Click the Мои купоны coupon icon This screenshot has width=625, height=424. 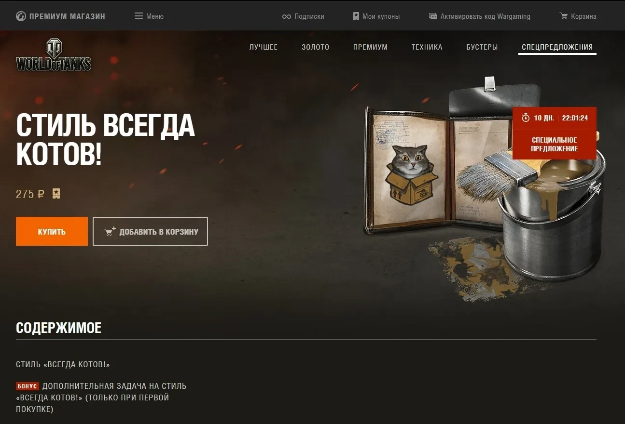(356, 16)
